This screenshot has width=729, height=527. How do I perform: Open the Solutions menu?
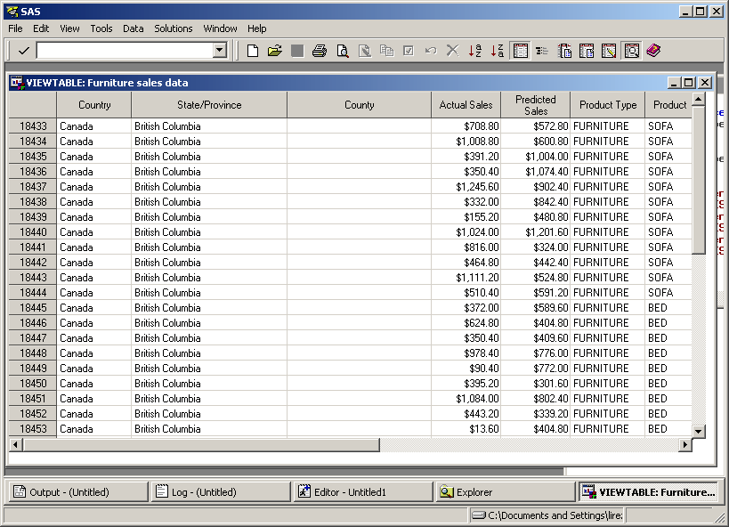[x=173, y=28]
